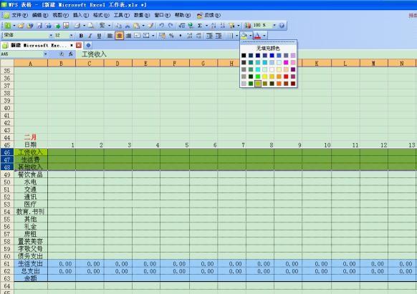
Task: Click the fill color bucket icon
Action: pos(244,36)
